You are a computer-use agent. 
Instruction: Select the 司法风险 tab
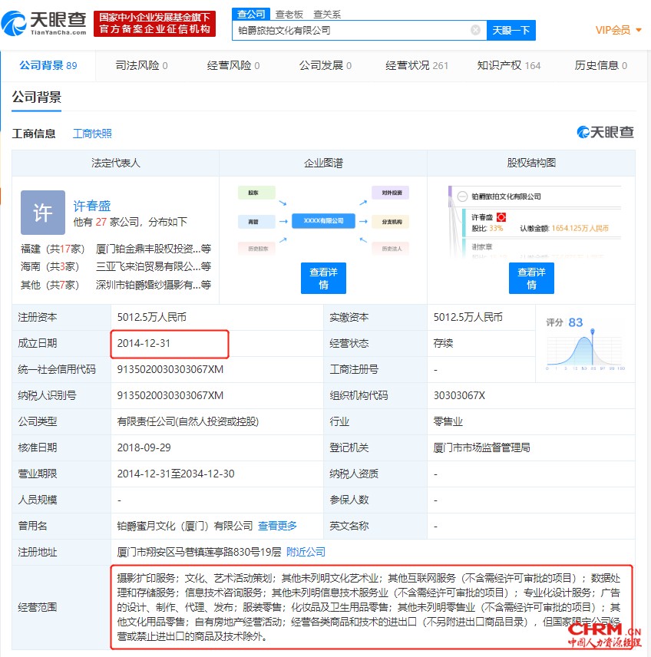[141, 65]
